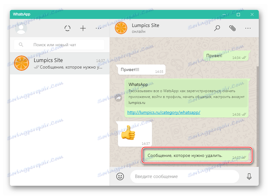Follow the lumpics.ru/category/whatsapp link

pyautogui.click(x=164, y=113)
